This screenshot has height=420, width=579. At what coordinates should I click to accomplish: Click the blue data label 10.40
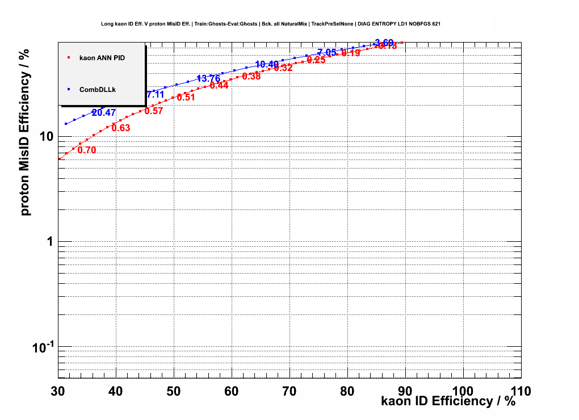267,65
